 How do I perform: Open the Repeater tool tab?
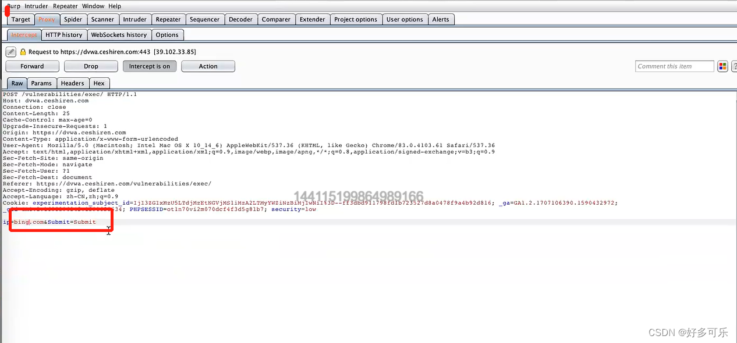[x=168, y=19]
